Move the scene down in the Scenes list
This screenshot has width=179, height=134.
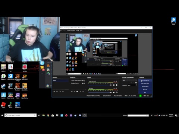click(63, 92)
